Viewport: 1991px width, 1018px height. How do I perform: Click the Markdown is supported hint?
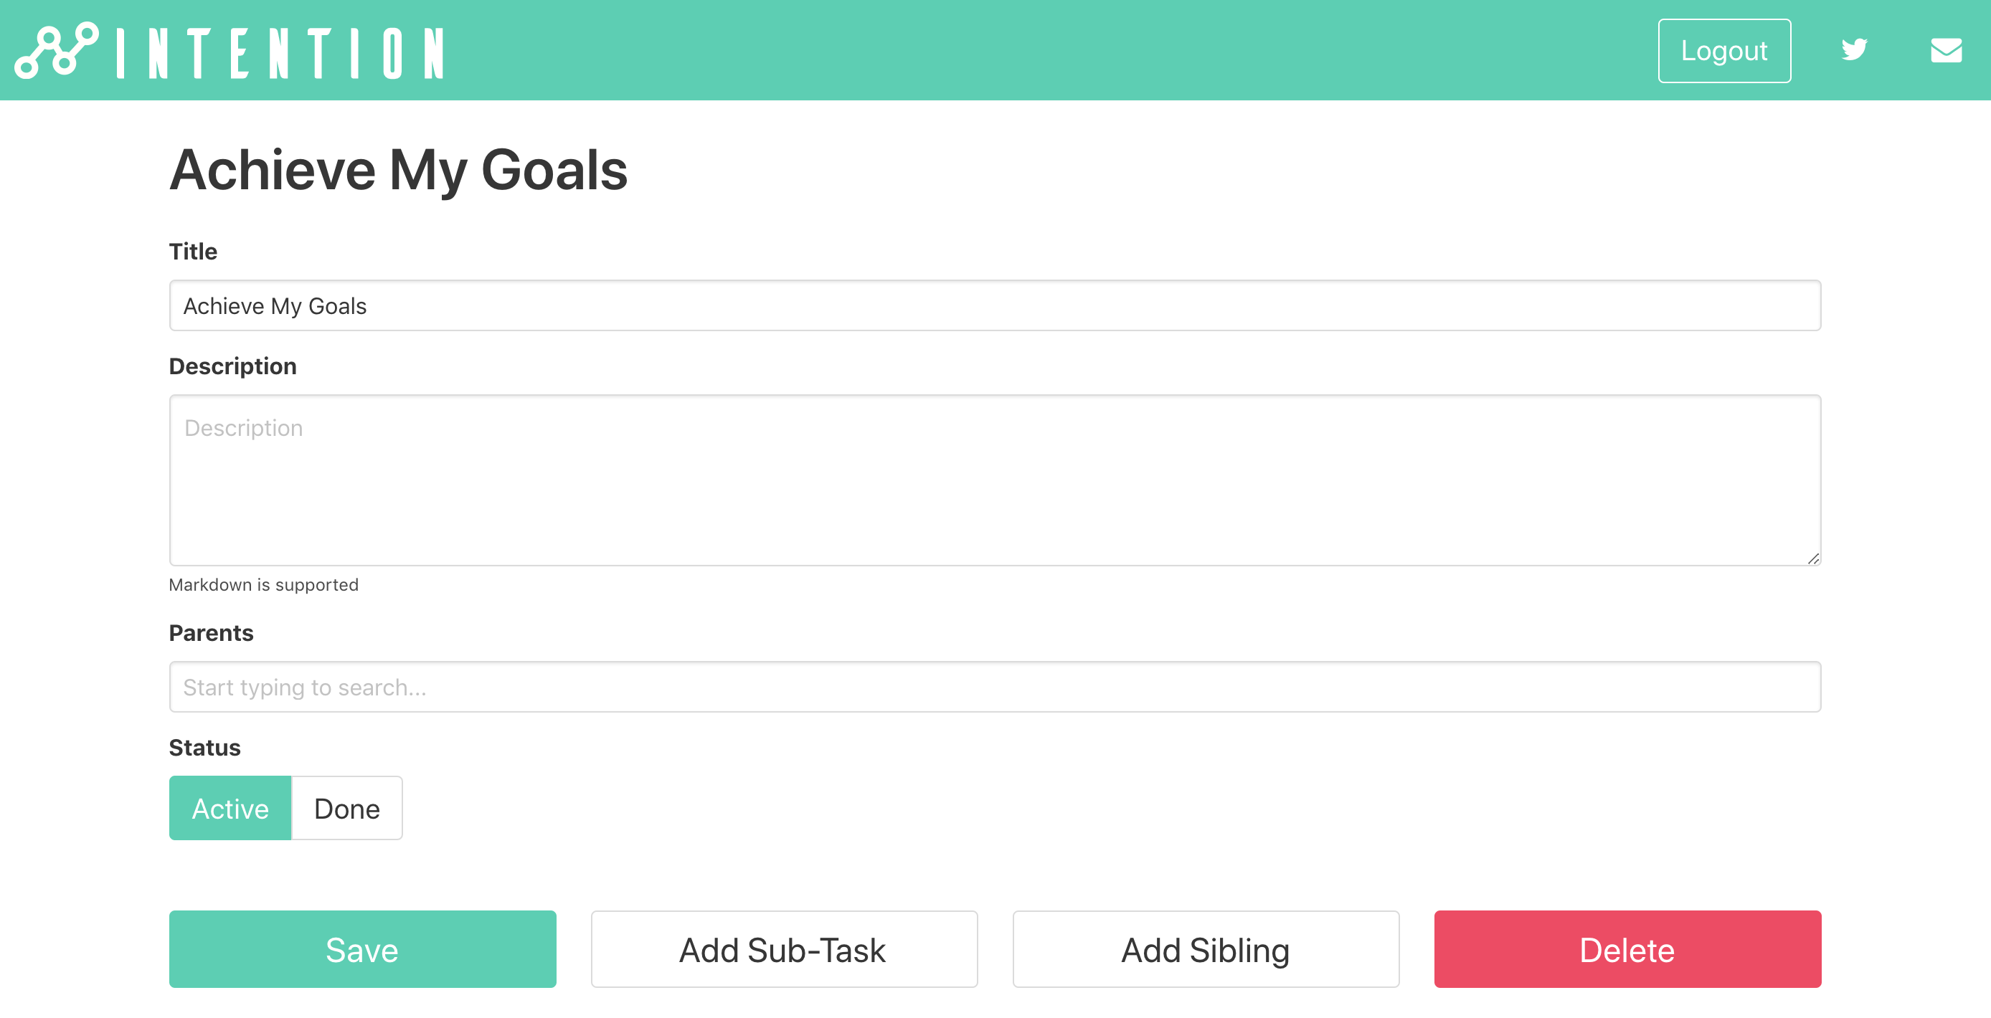coord(263,585)
